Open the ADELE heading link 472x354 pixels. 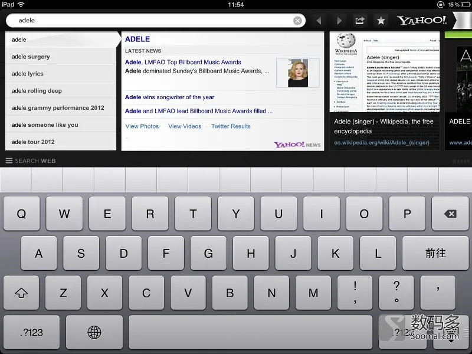pos(137,39)
